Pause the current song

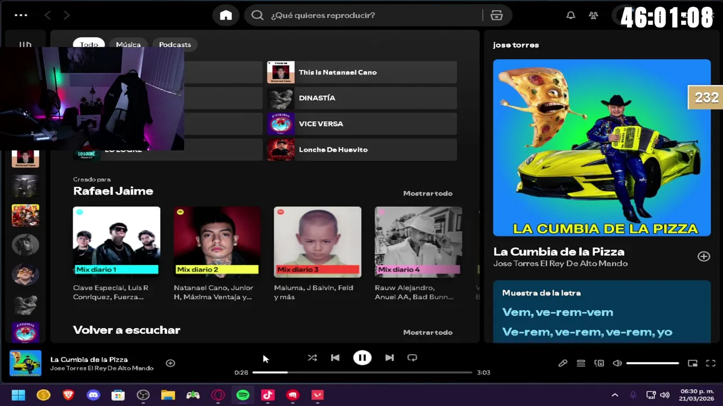click(x=362, y=358)
